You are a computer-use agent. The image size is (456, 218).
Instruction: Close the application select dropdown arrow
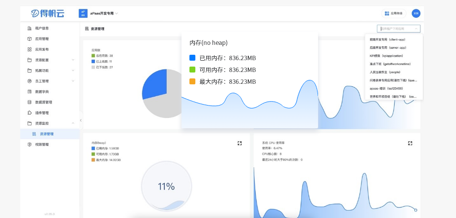point(416,29)
